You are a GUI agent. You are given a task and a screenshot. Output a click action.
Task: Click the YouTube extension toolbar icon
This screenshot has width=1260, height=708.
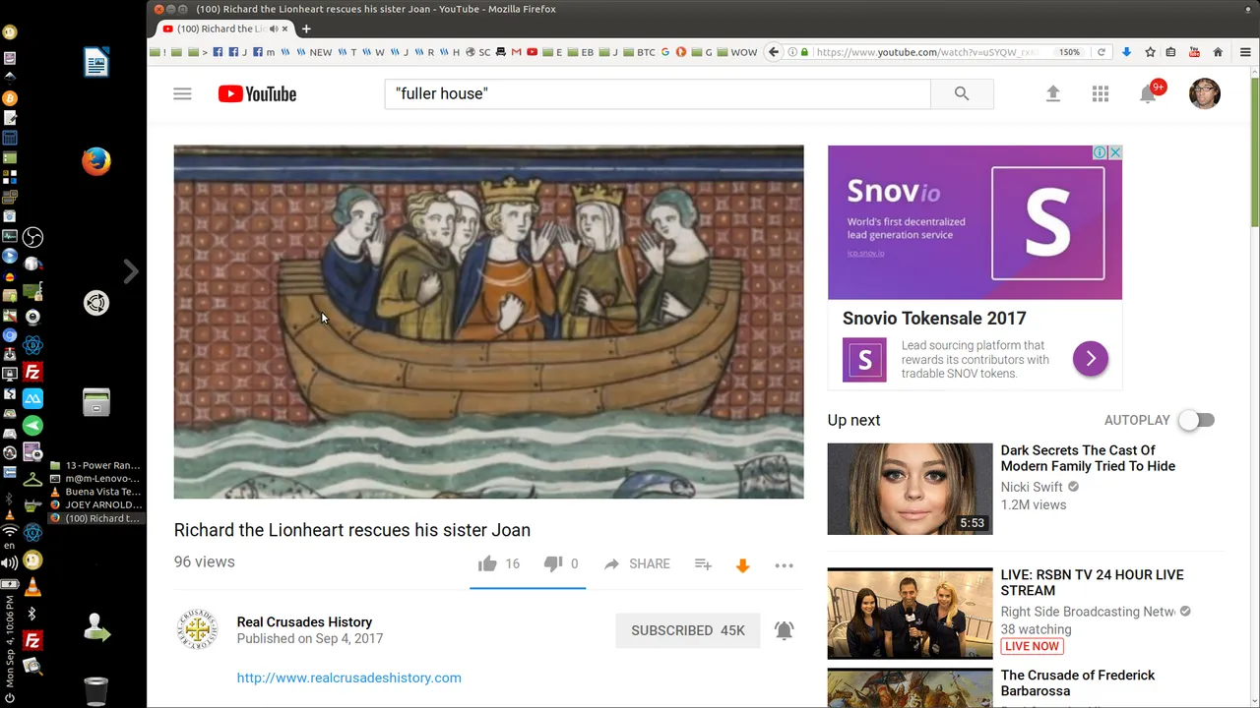pos(1194,52)
